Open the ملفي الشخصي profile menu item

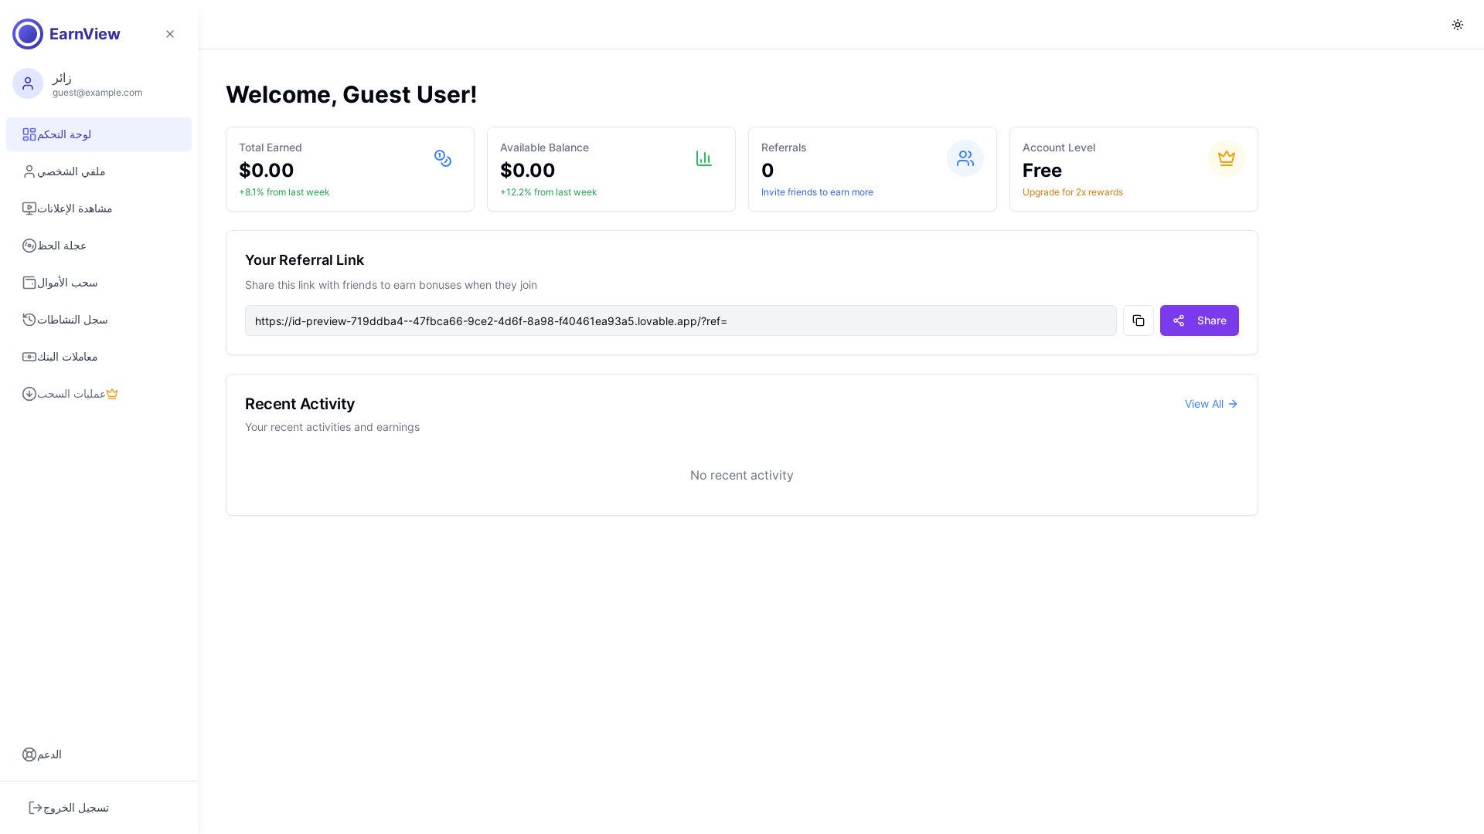click(99, 171)
